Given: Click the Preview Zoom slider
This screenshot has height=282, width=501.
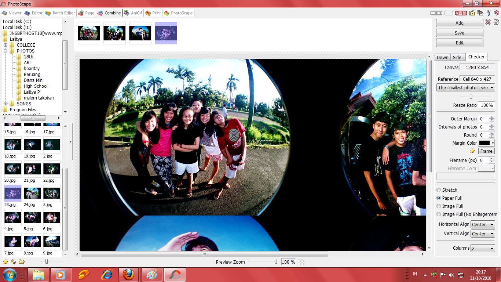Looking at the screenshot, I should click(263, 262).
